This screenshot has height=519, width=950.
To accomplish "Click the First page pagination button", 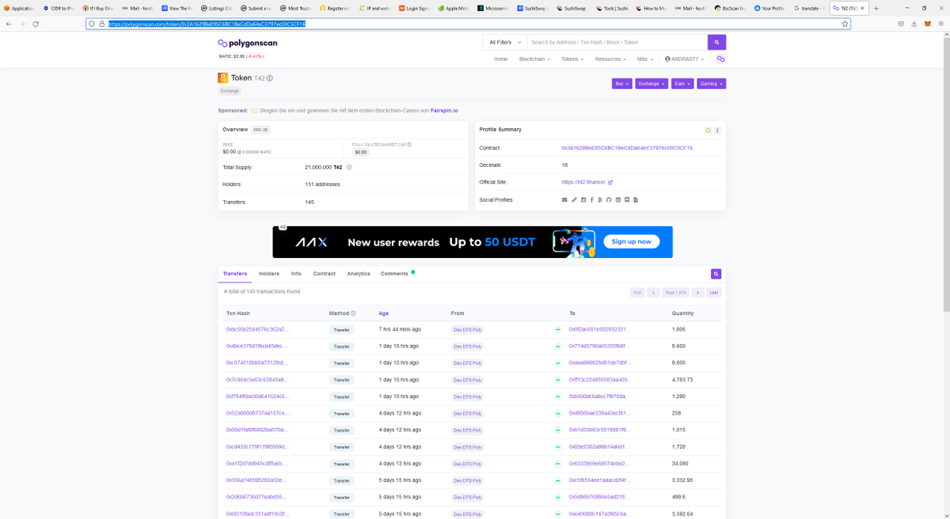I will pyautogui.click(x=637, y=292).
